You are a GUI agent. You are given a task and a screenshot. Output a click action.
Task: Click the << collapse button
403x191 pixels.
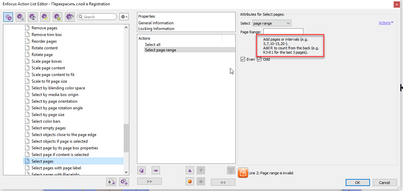pyautogui.click(x=223, y=182)
